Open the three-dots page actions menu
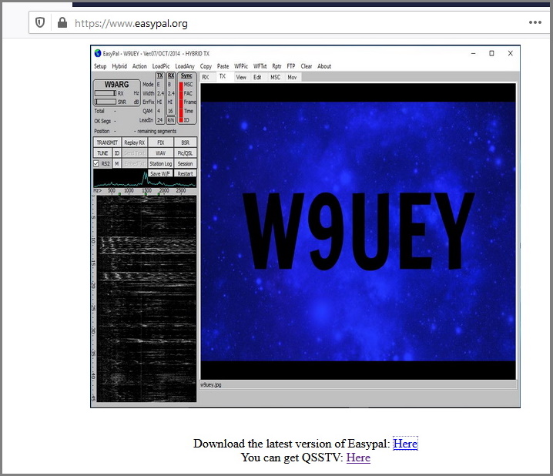553x476 pixels. pos(535,22)
